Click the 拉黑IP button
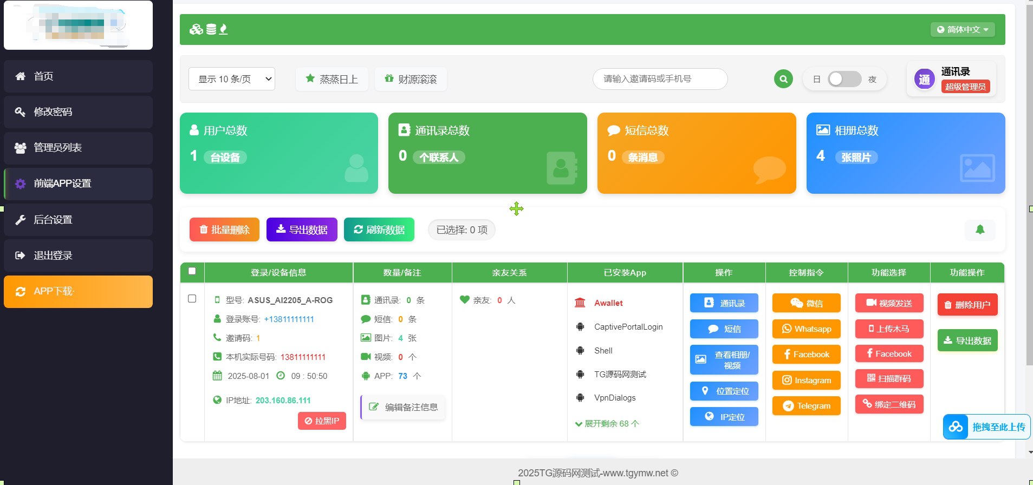The width and height of the screenshot is (1033, 485). [322, 421]
